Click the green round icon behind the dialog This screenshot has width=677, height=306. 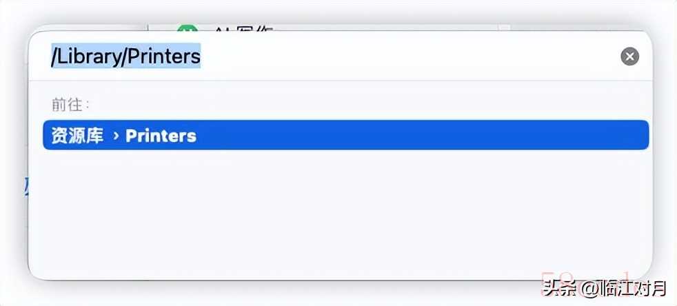click(188, 30)
